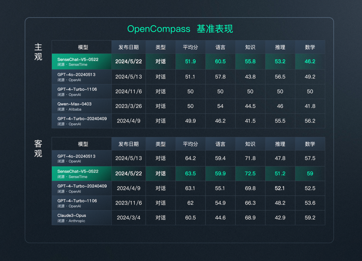
Task: Select 数学 header in the 客观 table
Action: coord(310,144)
